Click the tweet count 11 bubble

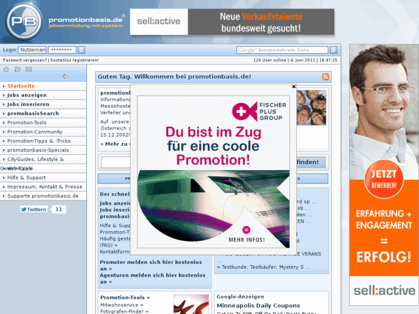[x=59, y=209]
